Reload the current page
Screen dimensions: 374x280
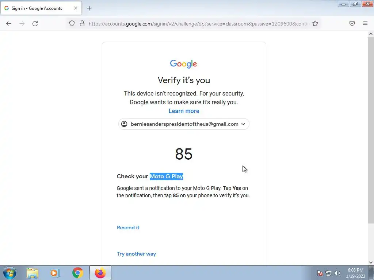pyautogui.click(x=35, y=24)
